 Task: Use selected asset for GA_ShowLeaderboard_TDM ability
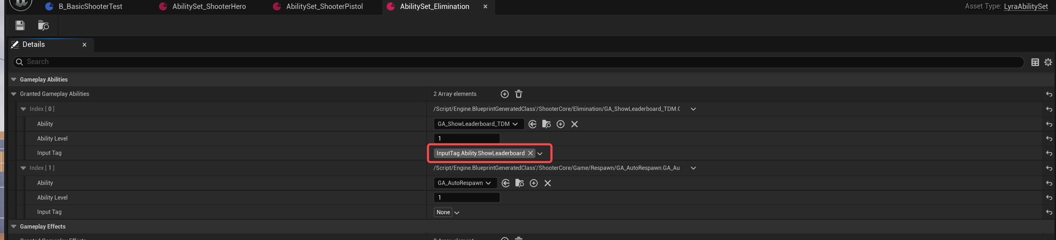(533, 124)
